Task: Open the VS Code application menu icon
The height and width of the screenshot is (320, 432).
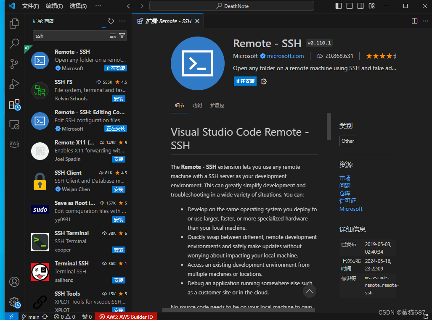Action: coord(12,6)
